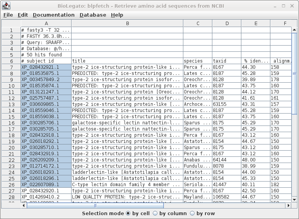Click the horizontal scrollbar thumb
The image size is (299, 219).
pos(96,205)
